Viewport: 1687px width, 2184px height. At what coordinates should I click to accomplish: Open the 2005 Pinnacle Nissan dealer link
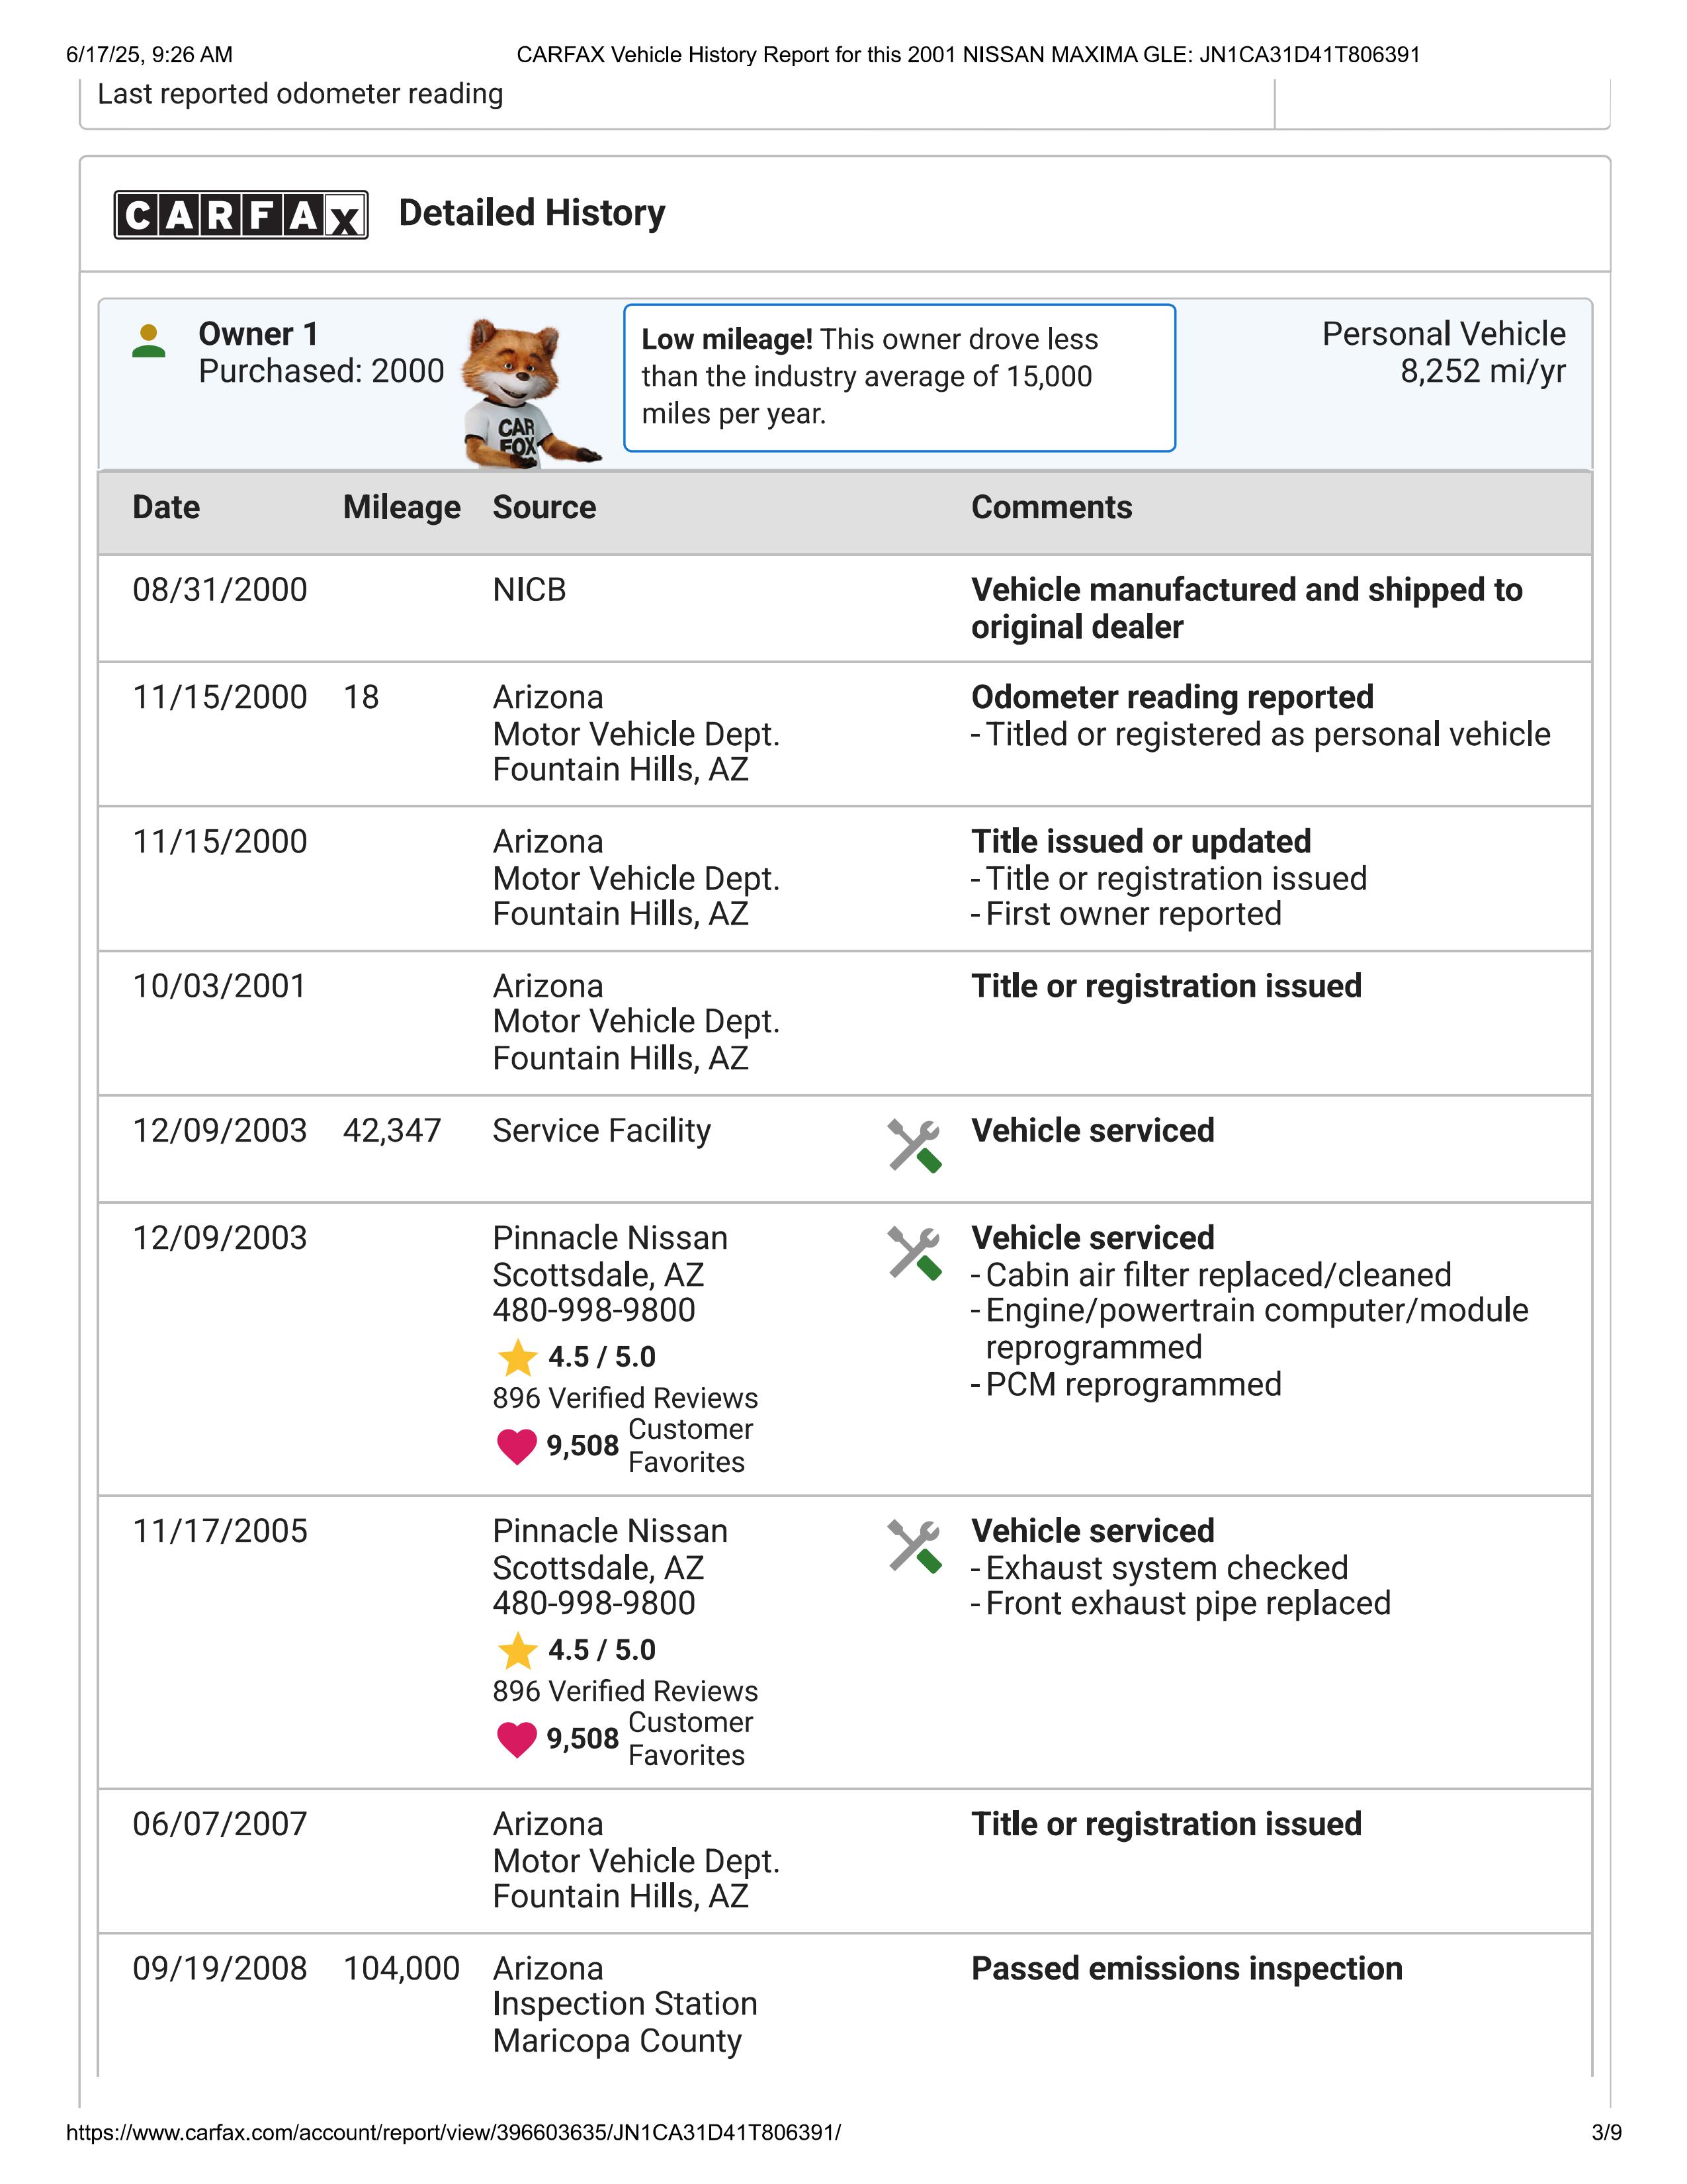click(610, 1531)
